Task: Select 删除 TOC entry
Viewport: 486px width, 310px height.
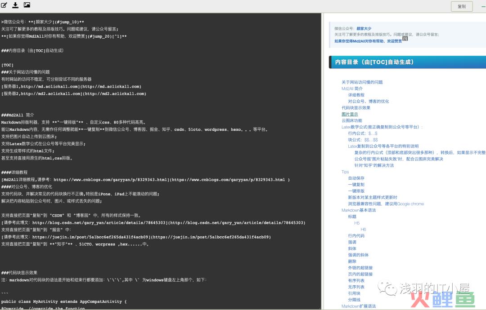Action: [x=352, y=261]
